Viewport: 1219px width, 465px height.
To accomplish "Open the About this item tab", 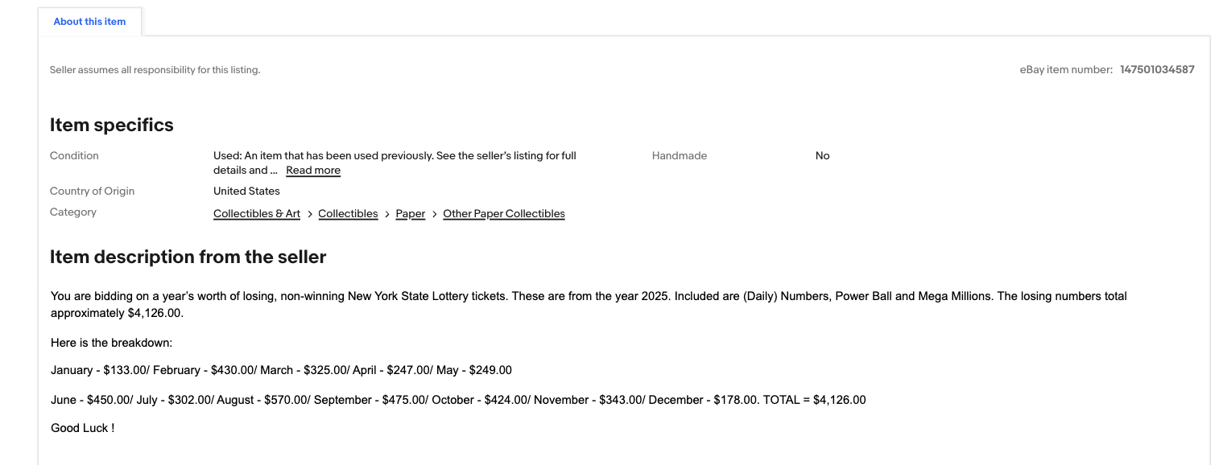I will [x=89, y=22].
